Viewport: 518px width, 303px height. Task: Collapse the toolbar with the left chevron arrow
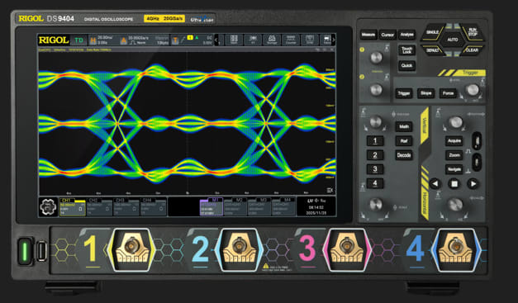(216, 40)
